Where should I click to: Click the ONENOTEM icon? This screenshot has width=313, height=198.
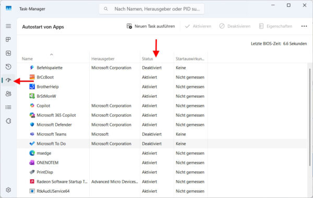(x=32, y=162)
